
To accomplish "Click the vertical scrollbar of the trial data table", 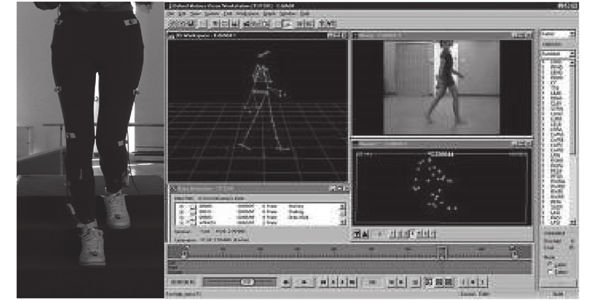I will pos(342,215).
